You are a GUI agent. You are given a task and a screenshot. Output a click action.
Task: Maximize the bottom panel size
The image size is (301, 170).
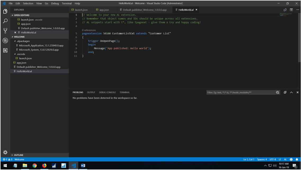pos(291,92)
